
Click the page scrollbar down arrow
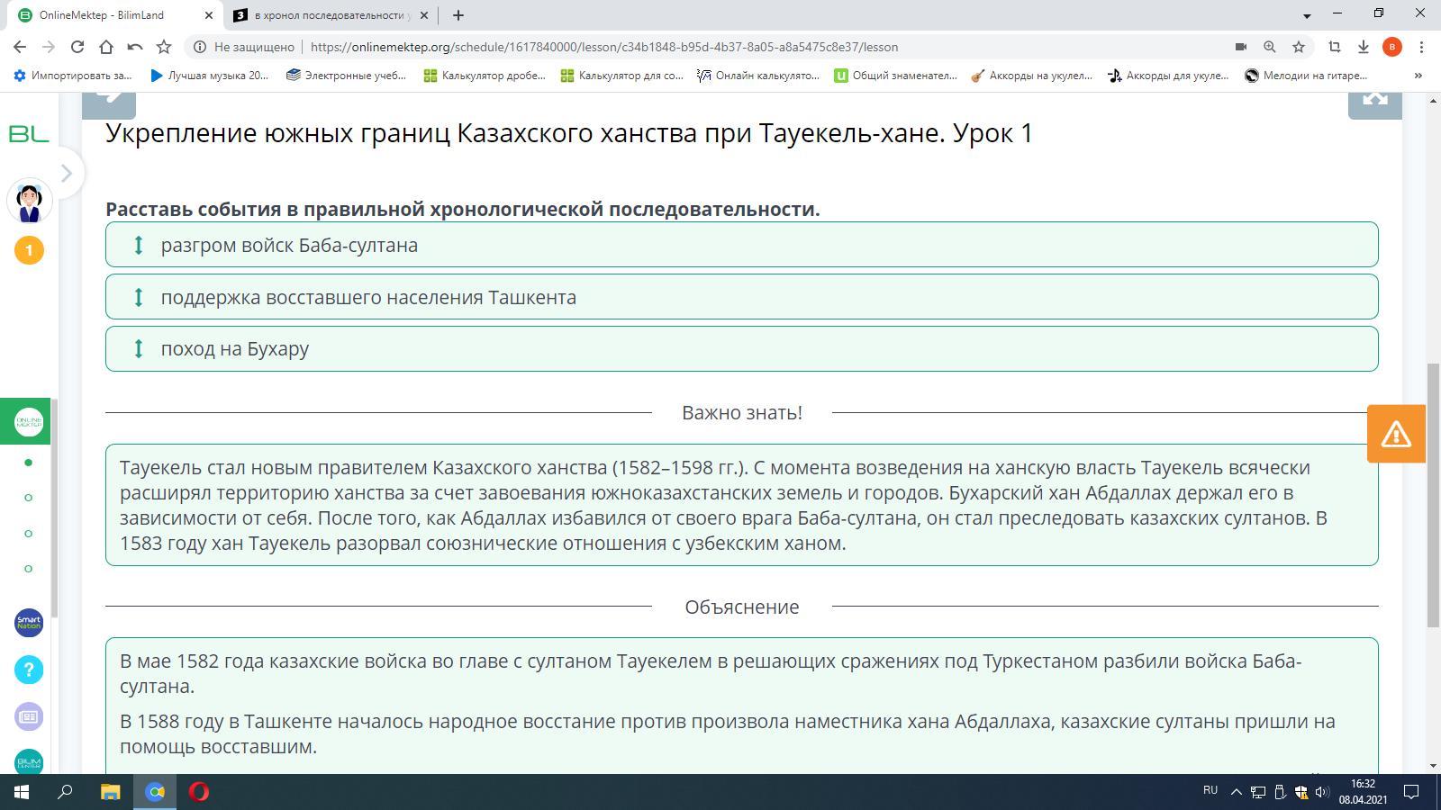point(1433,766)
